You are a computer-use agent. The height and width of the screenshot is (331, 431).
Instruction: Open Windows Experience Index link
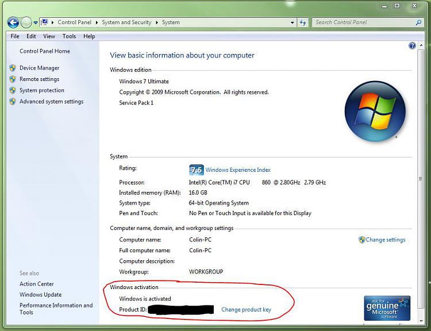[238, 170]
